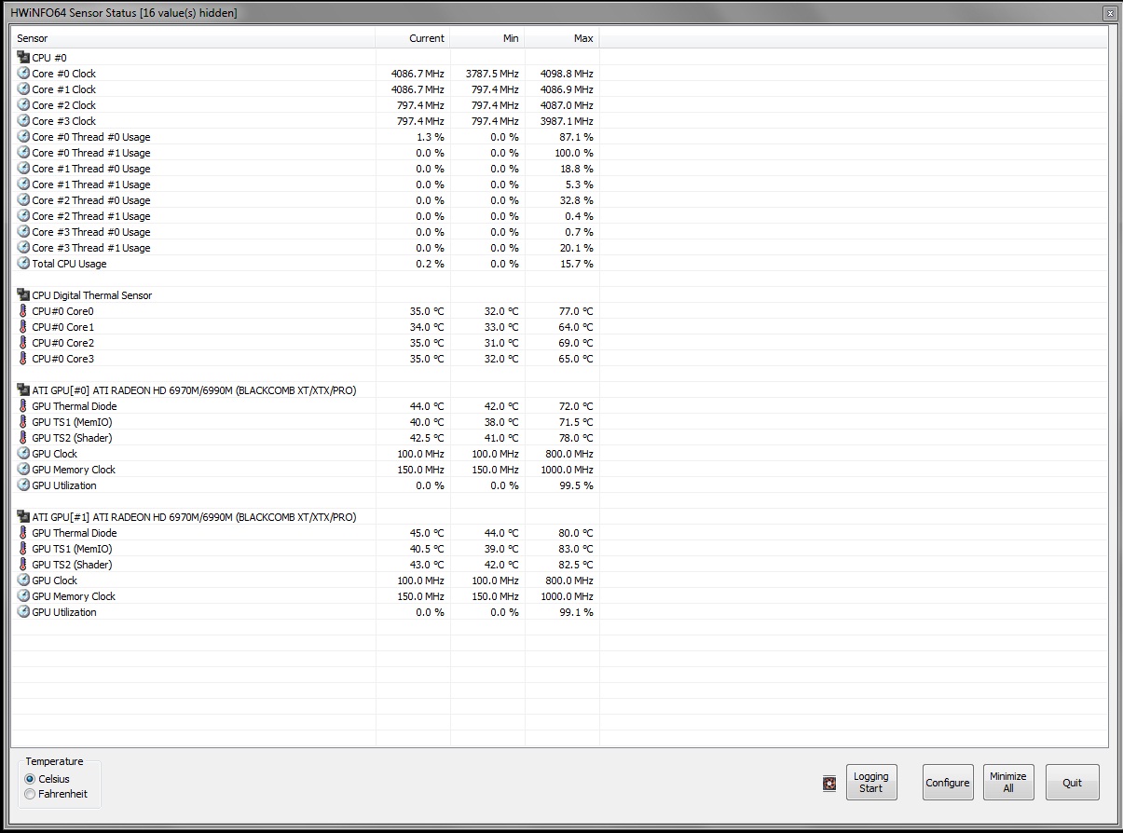
Task: Click icon of GPU[#1] GPU Memory Clock
Action: pyautogui.click(x=23, y=596)
